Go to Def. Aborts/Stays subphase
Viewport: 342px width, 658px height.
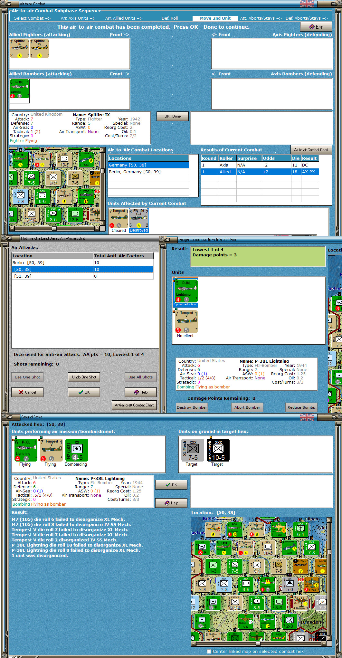[x=307, y=18]
